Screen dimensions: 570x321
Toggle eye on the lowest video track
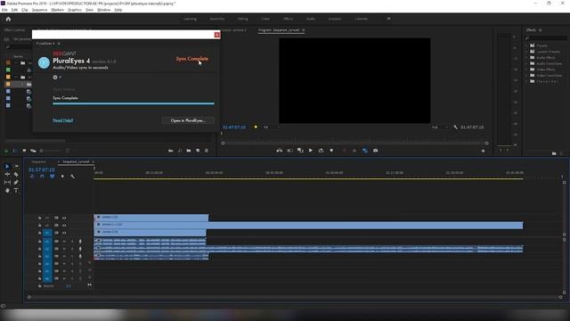tap(64, 233)
